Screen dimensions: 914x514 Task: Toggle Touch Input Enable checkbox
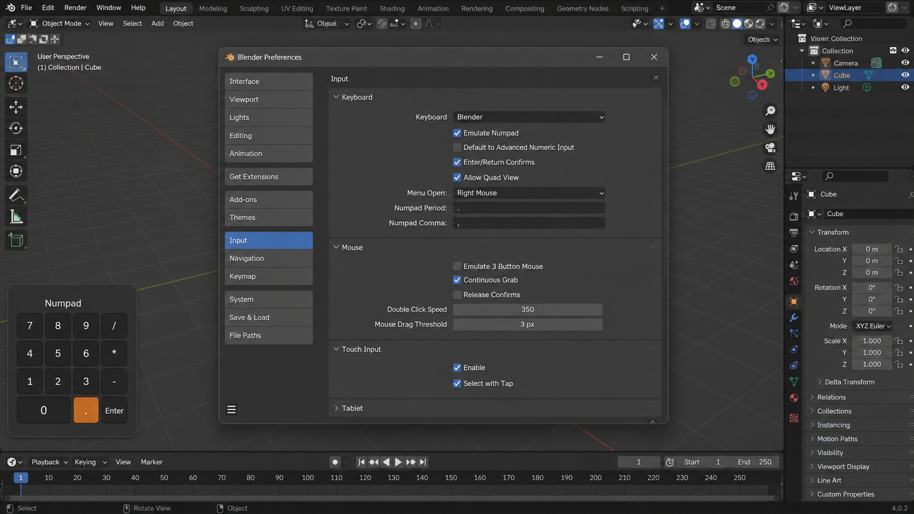457,368
